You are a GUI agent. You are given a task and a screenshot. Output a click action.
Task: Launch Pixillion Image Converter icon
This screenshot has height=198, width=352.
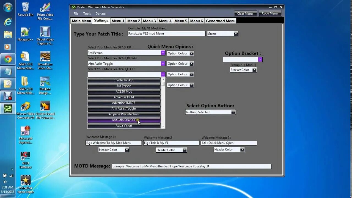(x=45, y=86)
